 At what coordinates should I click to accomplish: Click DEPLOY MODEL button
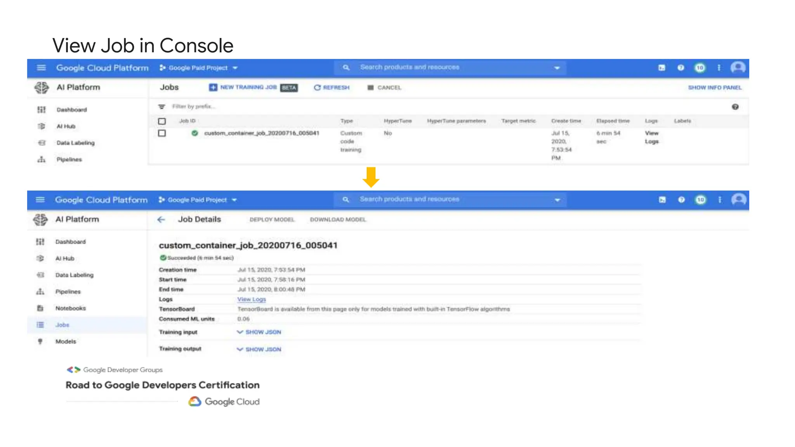[x=272, y=220]
